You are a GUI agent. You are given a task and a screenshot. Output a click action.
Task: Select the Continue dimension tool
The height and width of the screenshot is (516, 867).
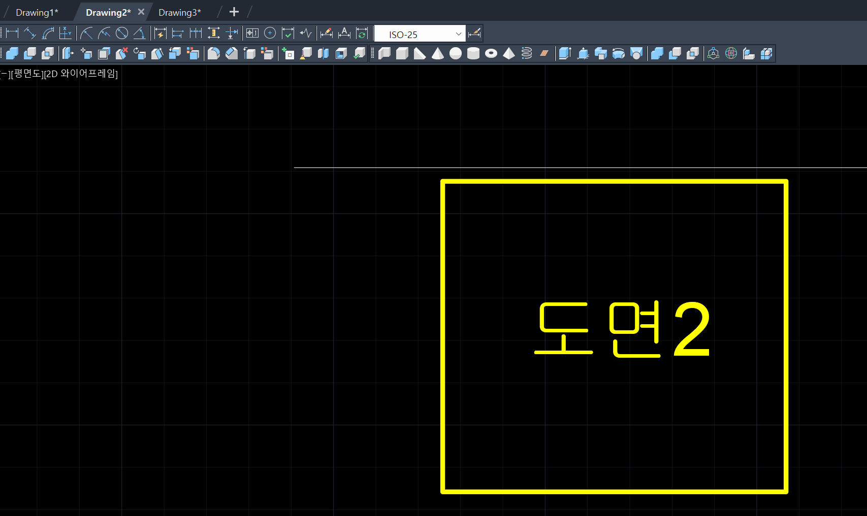(196, 33)
